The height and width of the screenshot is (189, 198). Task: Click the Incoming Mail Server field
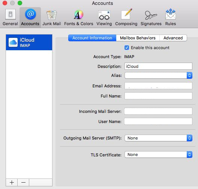tap(158, 111)
